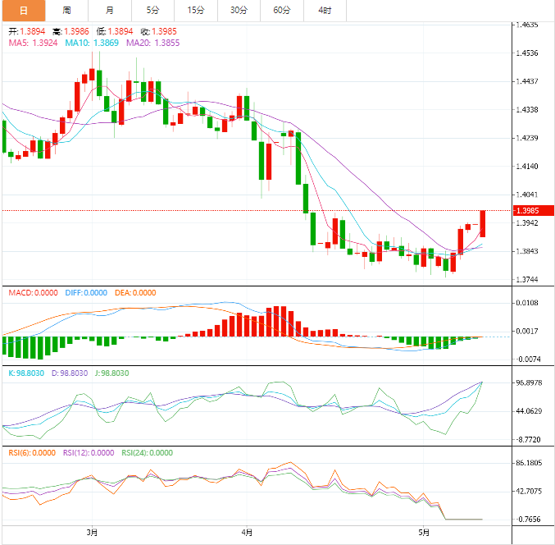Open the 5分 timeframe tab
555x545 pixels.
pyautogui.click(x=152, y=11)
